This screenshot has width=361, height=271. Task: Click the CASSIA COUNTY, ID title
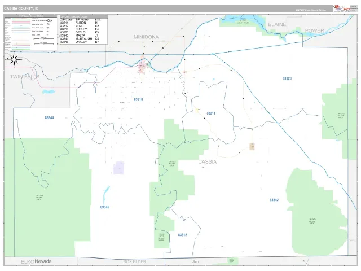(x=21, y=8)
